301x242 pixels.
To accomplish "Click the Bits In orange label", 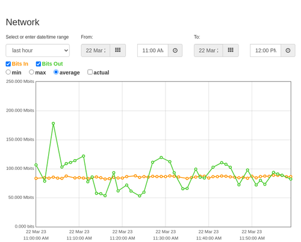I will coord(20,64).
